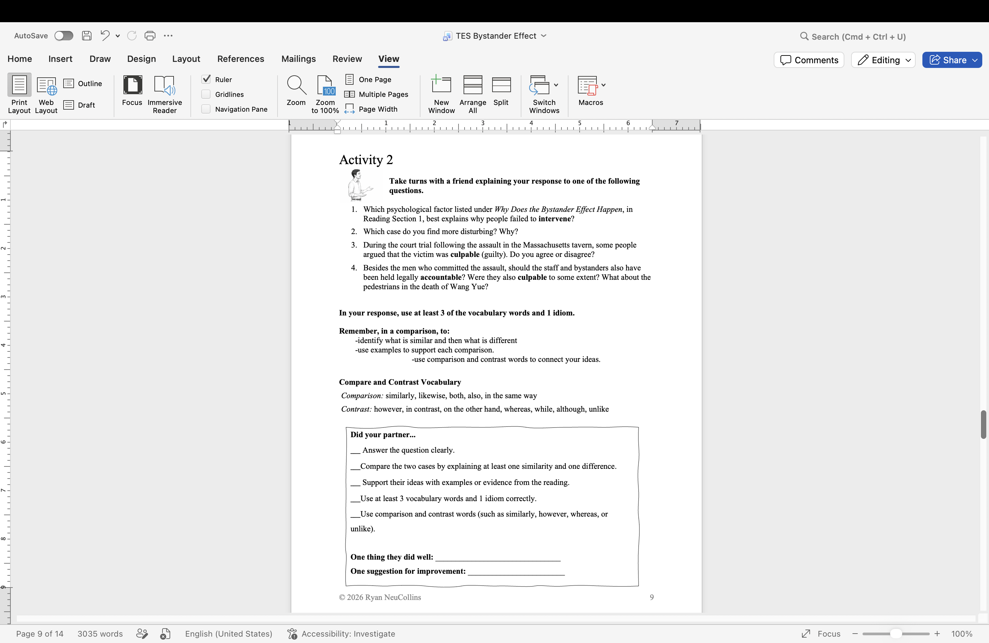This screenshot has width=989, height=643.
Task: Open the Editing mode dropdown
Action: (x=883, y=60)
